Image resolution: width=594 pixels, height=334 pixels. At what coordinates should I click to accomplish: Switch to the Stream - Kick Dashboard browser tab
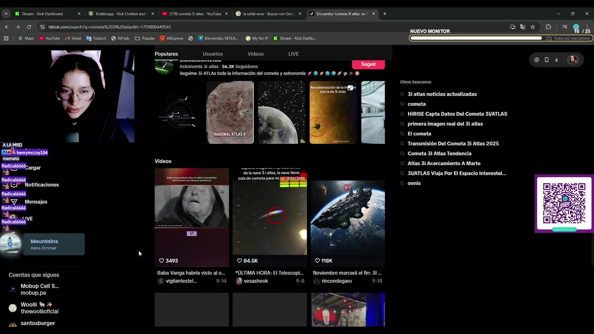coord(47,14)
